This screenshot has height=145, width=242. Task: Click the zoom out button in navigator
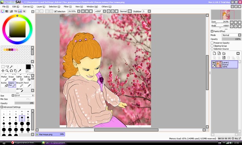232,22
